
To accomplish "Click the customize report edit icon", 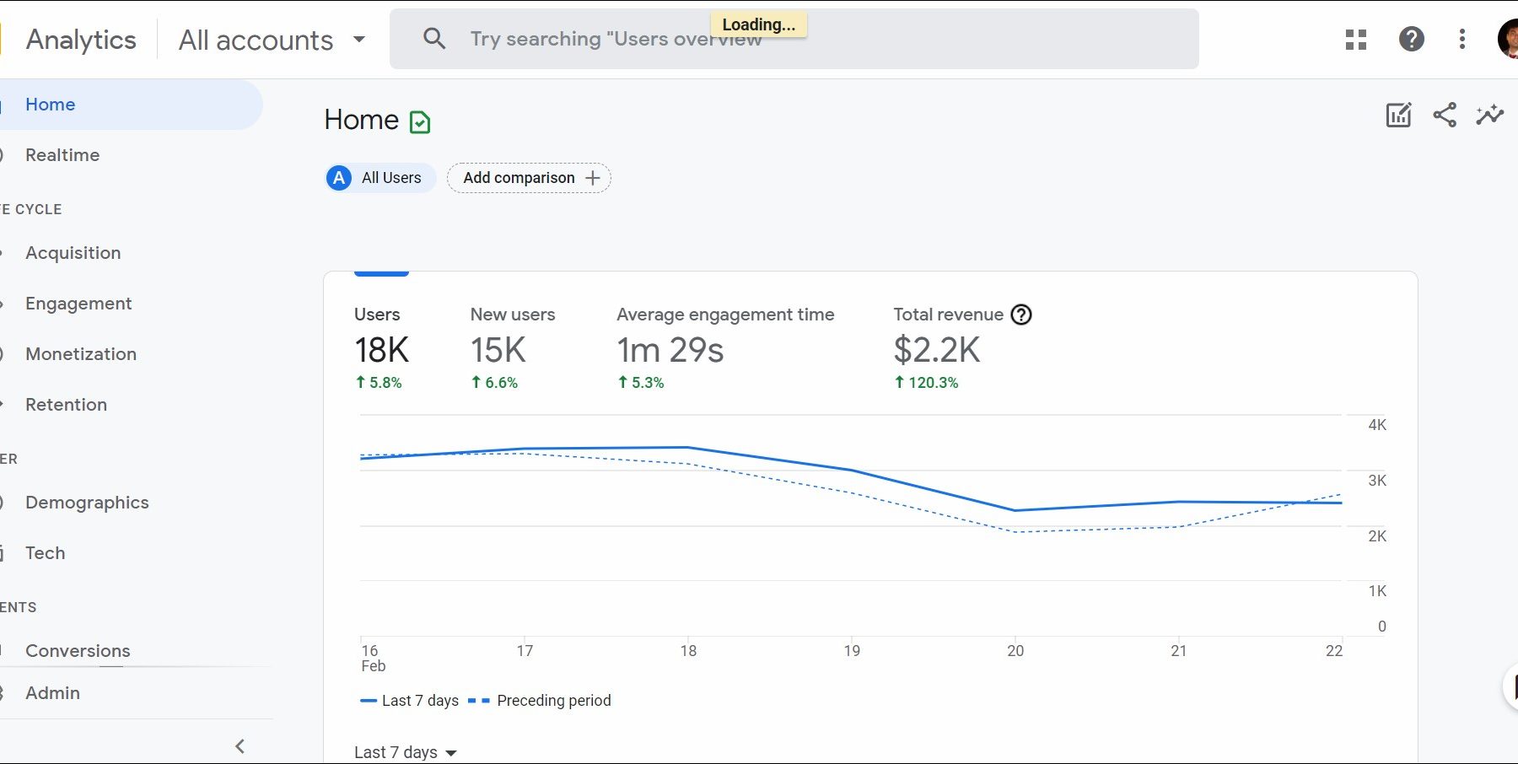I will click(1398, 116).
